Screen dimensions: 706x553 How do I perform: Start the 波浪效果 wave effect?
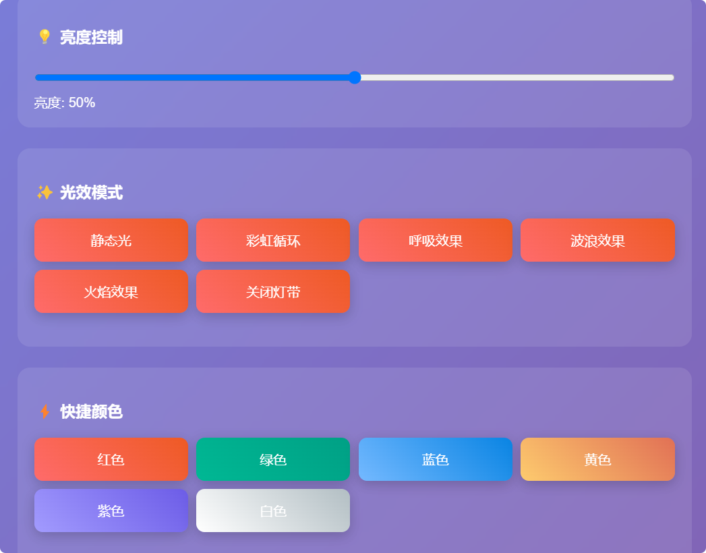597,240
